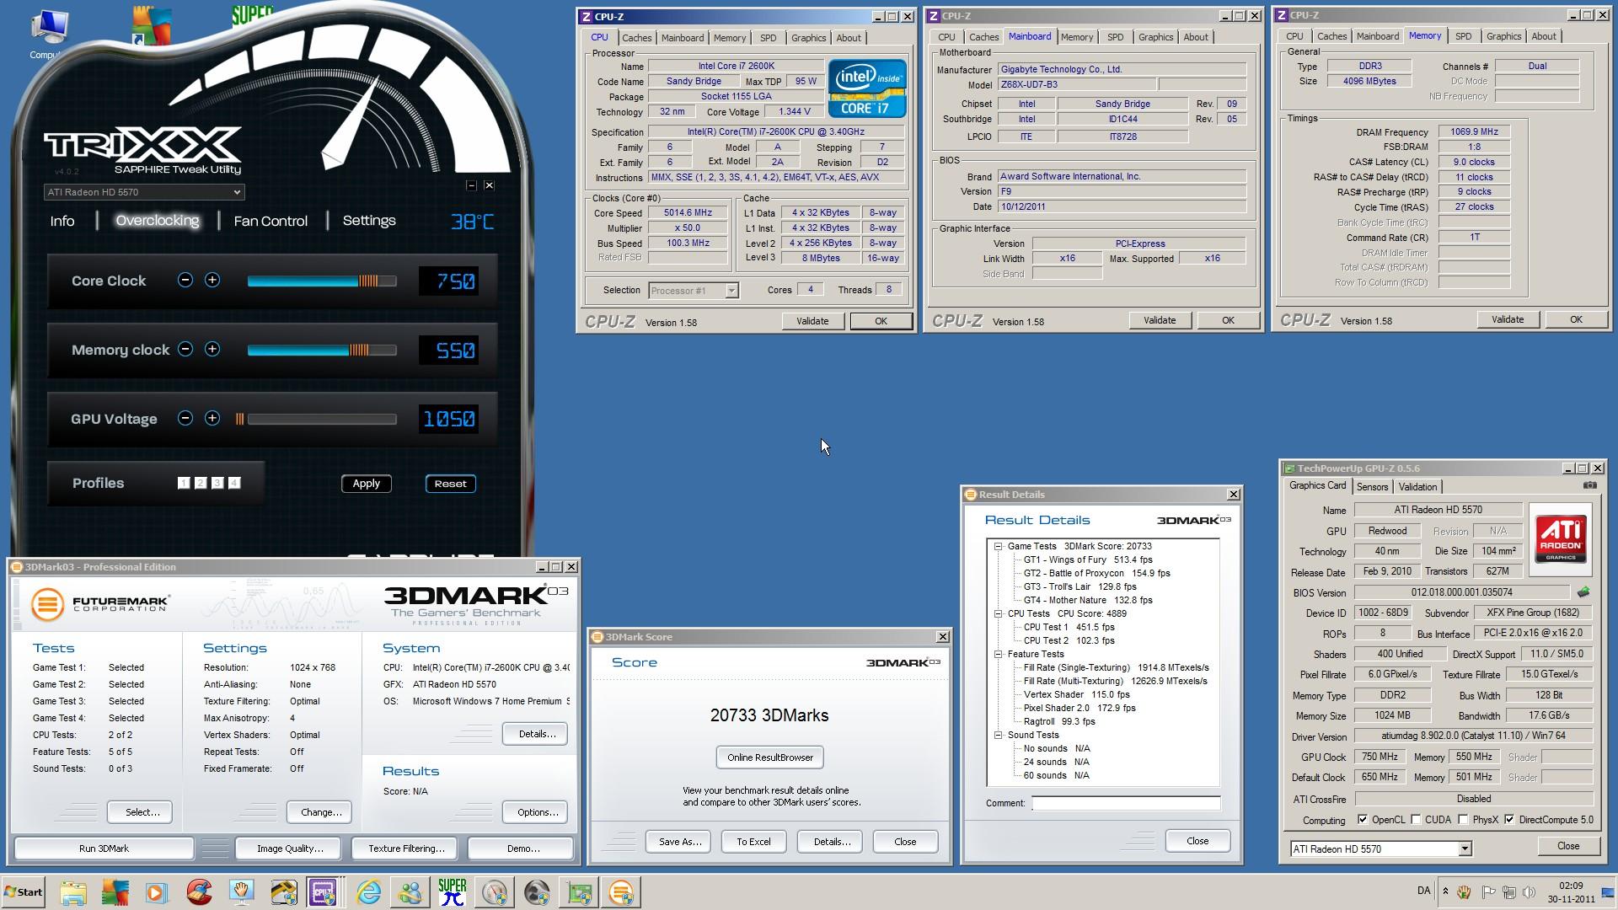1618x910 pixels.
Task: Open AVG antivirus from the taskbar
Action: point(115,892)
